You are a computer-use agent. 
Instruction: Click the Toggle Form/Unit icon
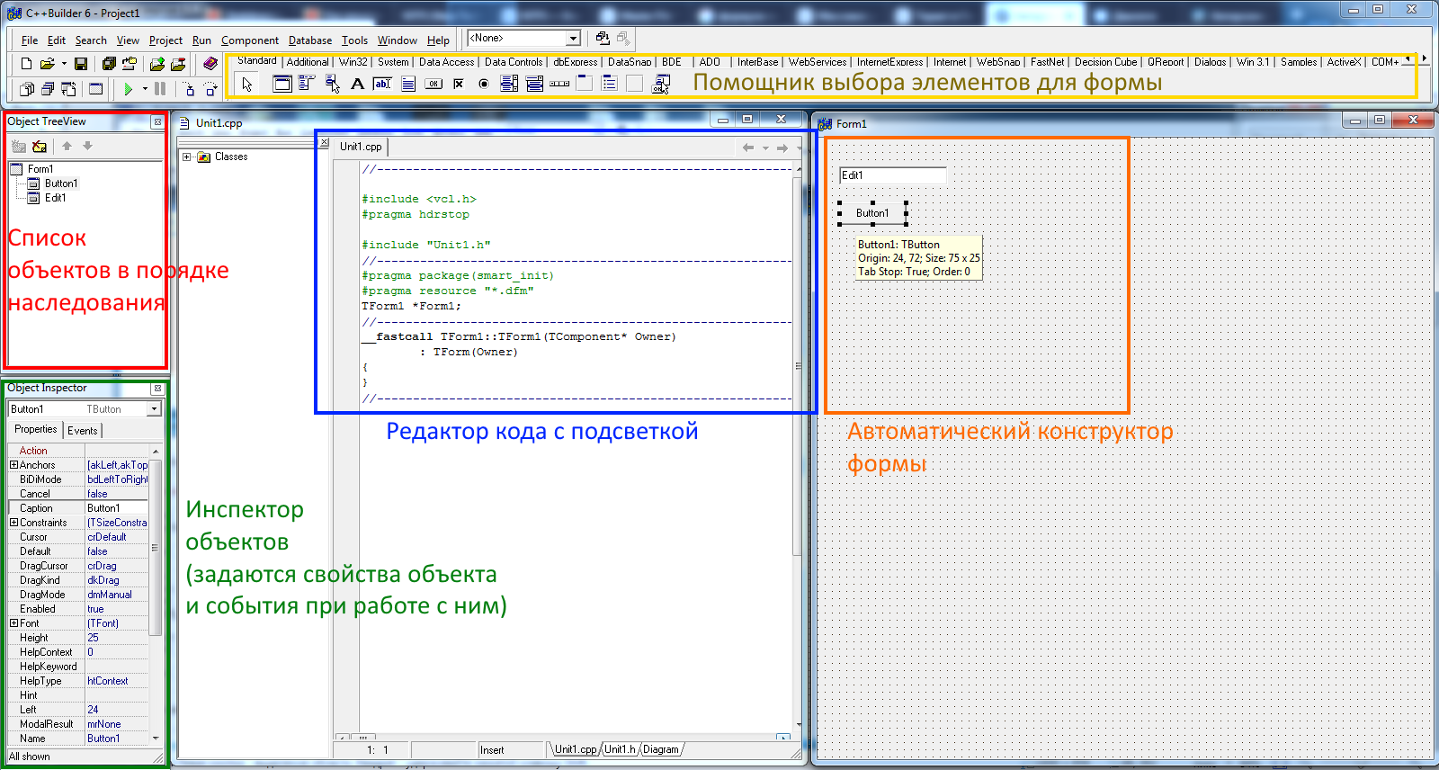point(69,89)
